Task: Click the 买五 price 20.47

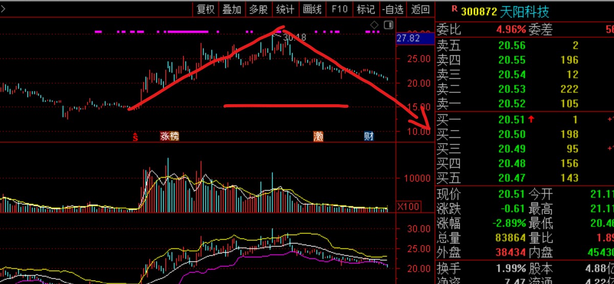Action: [x=512, y=178]
